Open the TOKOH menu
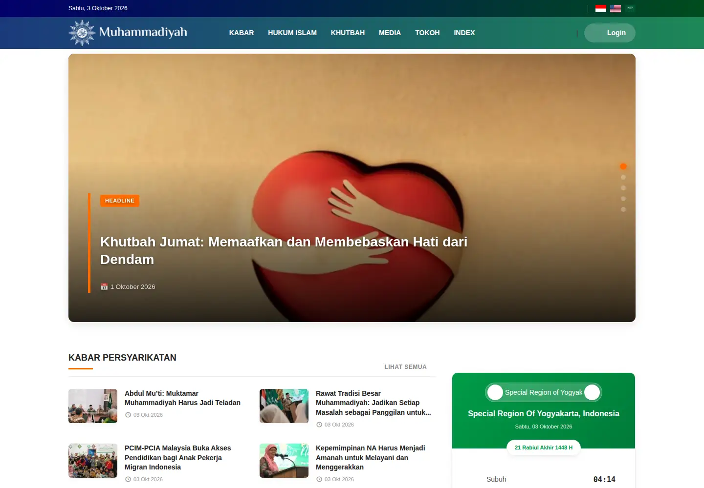This screenshot has height=488, width=704. click(x=427, y=33)
